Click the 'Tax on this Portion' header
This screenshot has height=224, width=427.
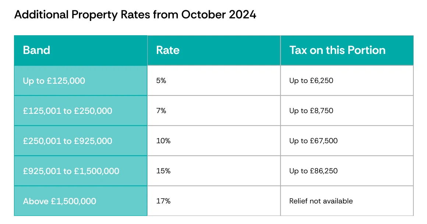tap(347, 50)
